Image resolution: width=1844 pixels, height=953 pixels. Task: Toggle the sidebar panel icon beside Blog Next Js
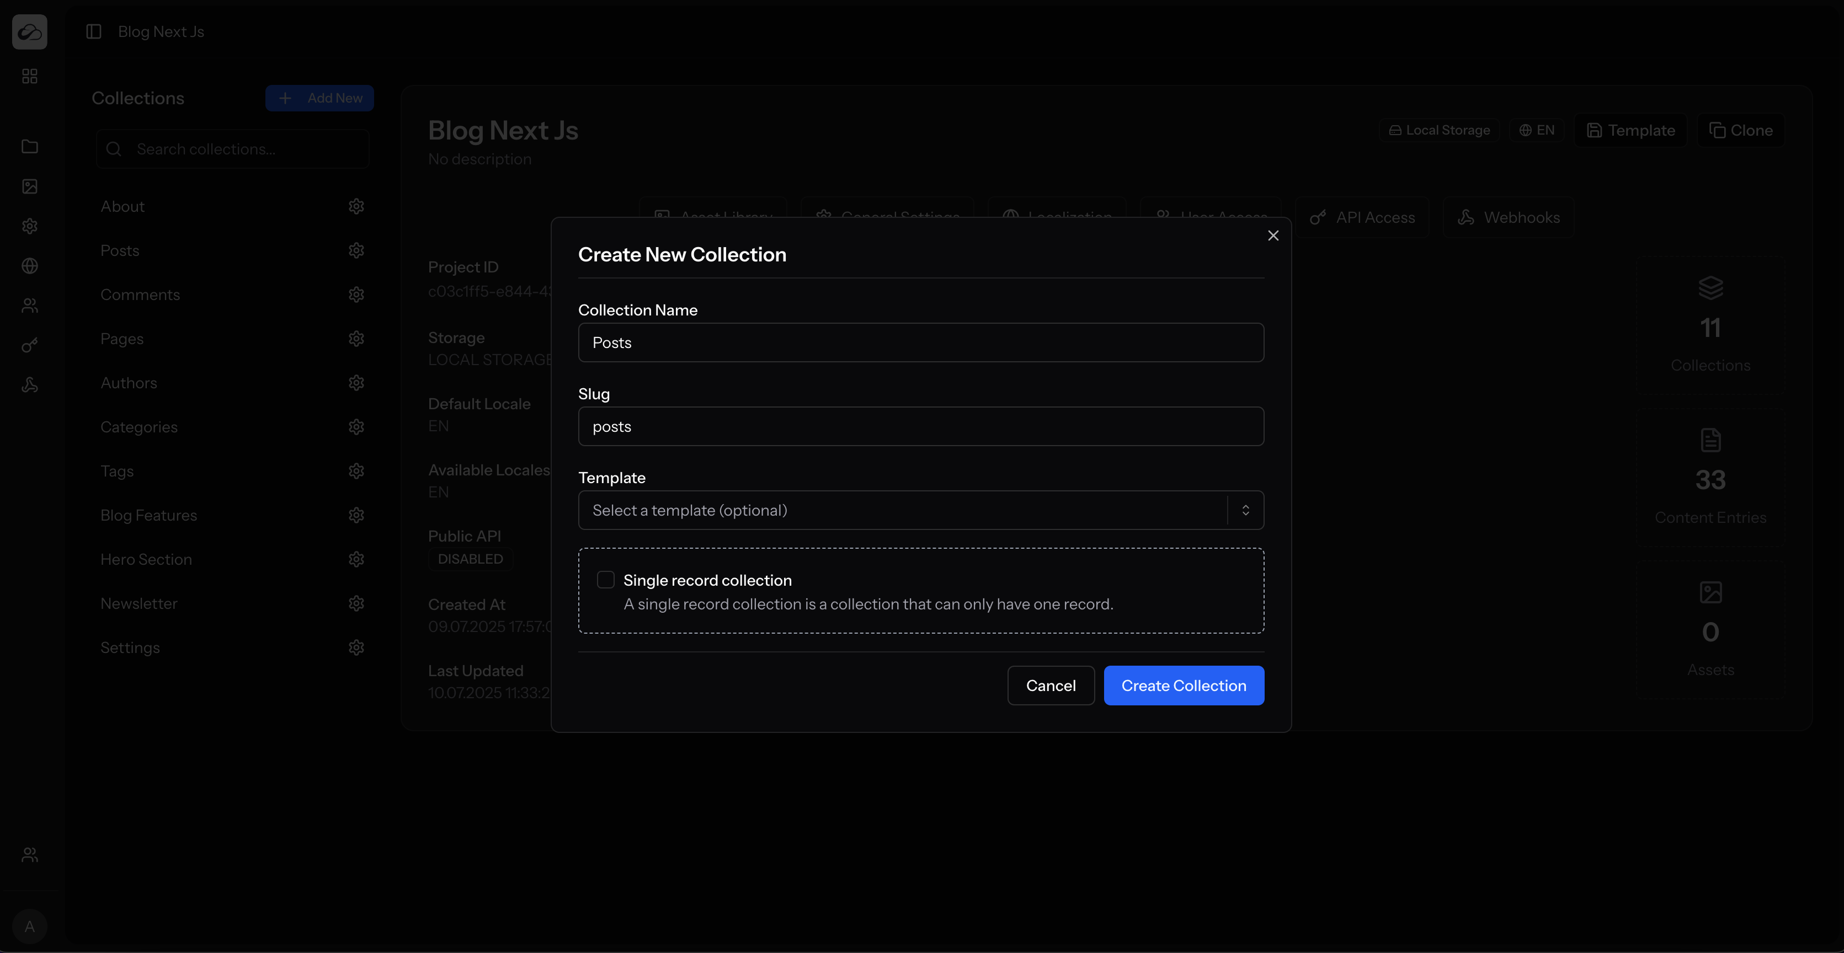(94, 31)
